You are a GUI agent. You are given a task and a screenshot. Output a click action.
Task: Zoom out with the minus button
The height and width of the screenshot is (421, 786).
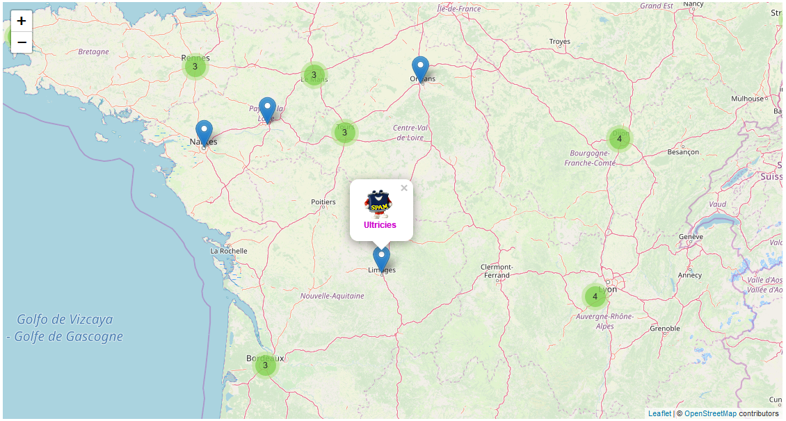pos(22,42)
